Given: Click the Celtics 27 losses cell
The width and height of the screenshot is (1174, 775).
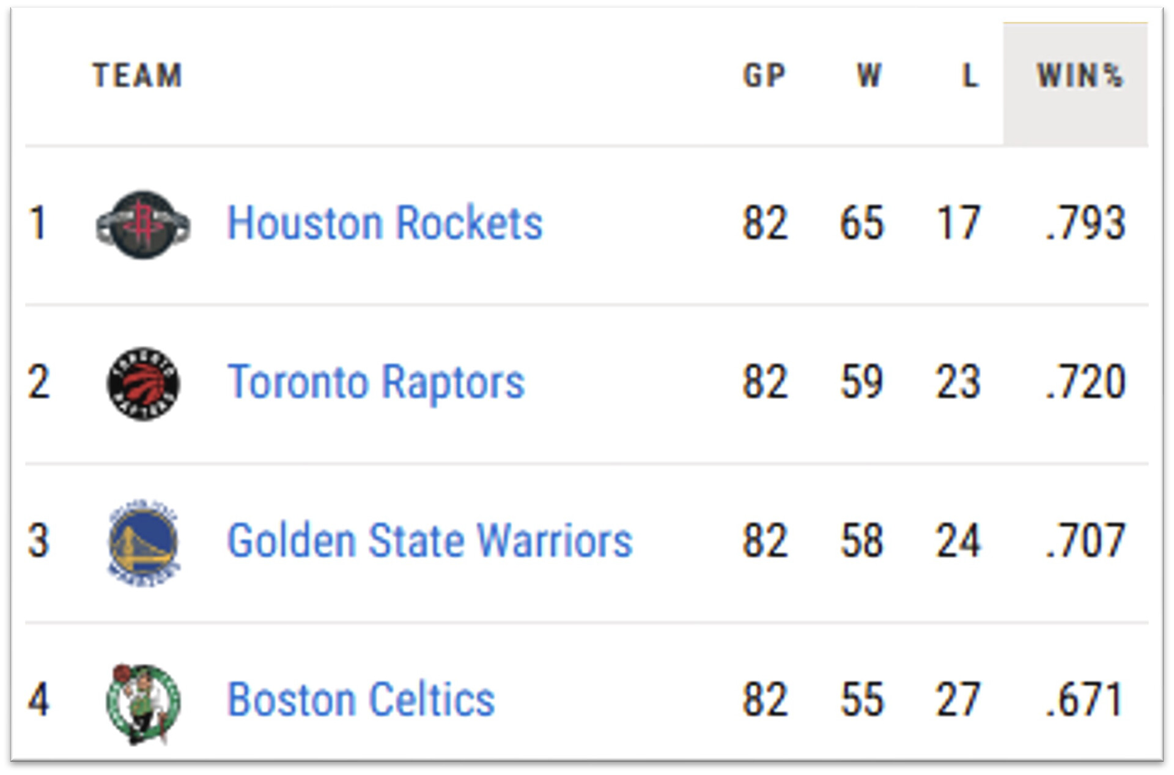Looking at the screenshot, I should [958, 700].
